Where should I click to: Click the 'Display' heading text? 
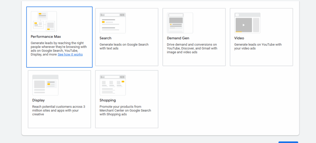point(39,100)
